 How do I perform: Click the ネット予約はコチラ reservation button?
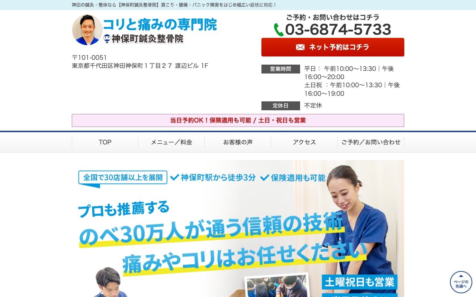[333, 47]
